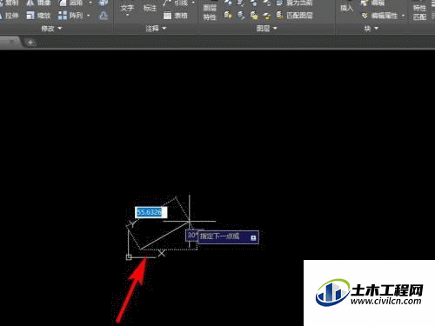
Task: Open the Array (阵列) dropdown arrow
Action: point(89,16)
